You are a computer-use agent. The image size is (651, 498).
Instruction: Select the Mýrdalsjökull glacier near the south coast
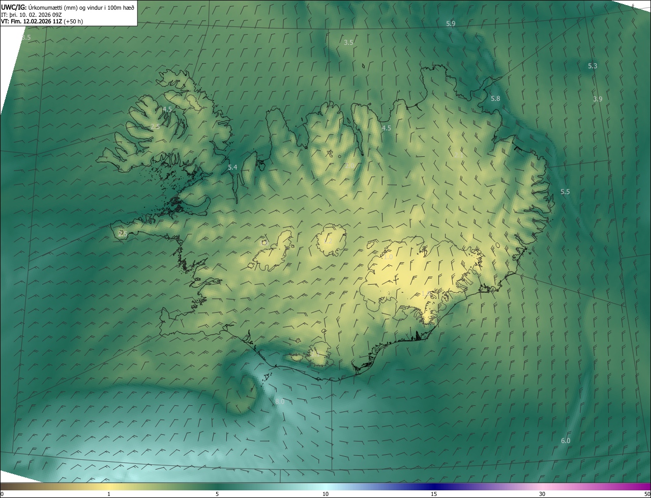tap(319, 354)
